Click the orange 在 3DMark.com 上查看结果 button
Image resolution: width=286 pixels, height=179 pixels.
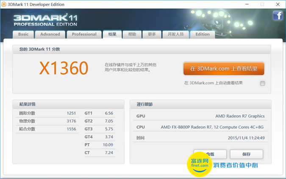[x=224, y=69]
